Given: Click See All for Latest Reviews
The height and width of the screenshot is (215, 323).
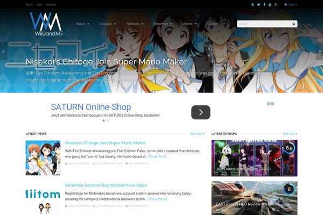Looking at the screenshot, I should 290,134.
